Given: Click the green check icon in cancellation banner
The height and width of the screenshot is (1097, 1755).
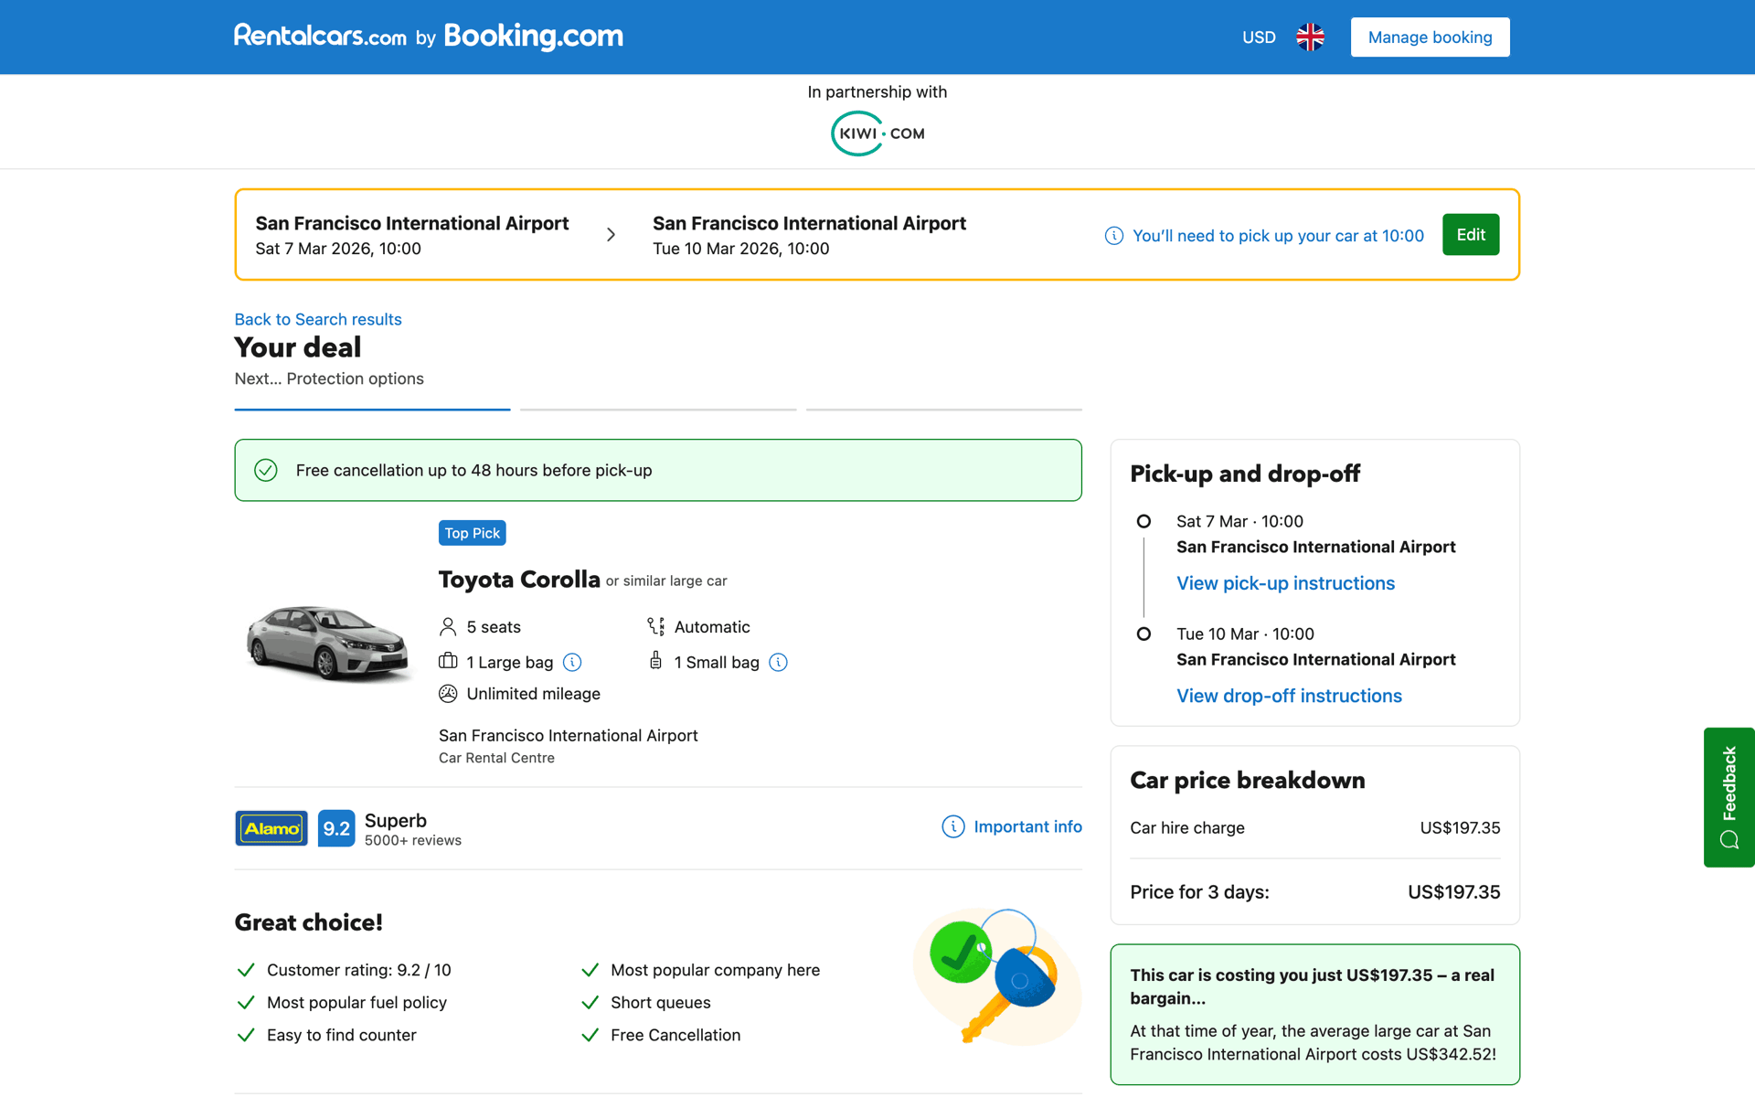Looking at the screenshot, I should [x=266, y=470].
